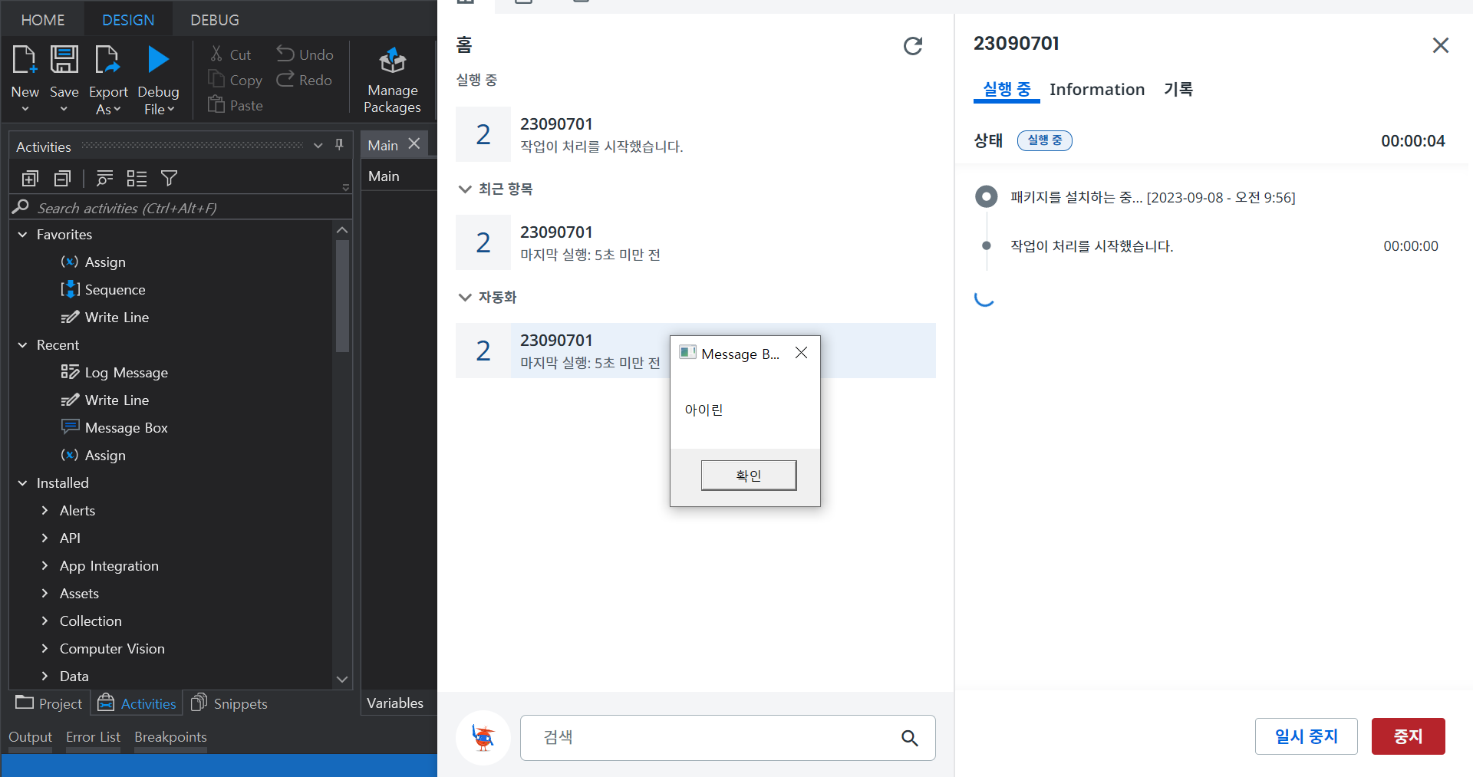Open the Error List tab

[93, 737]
